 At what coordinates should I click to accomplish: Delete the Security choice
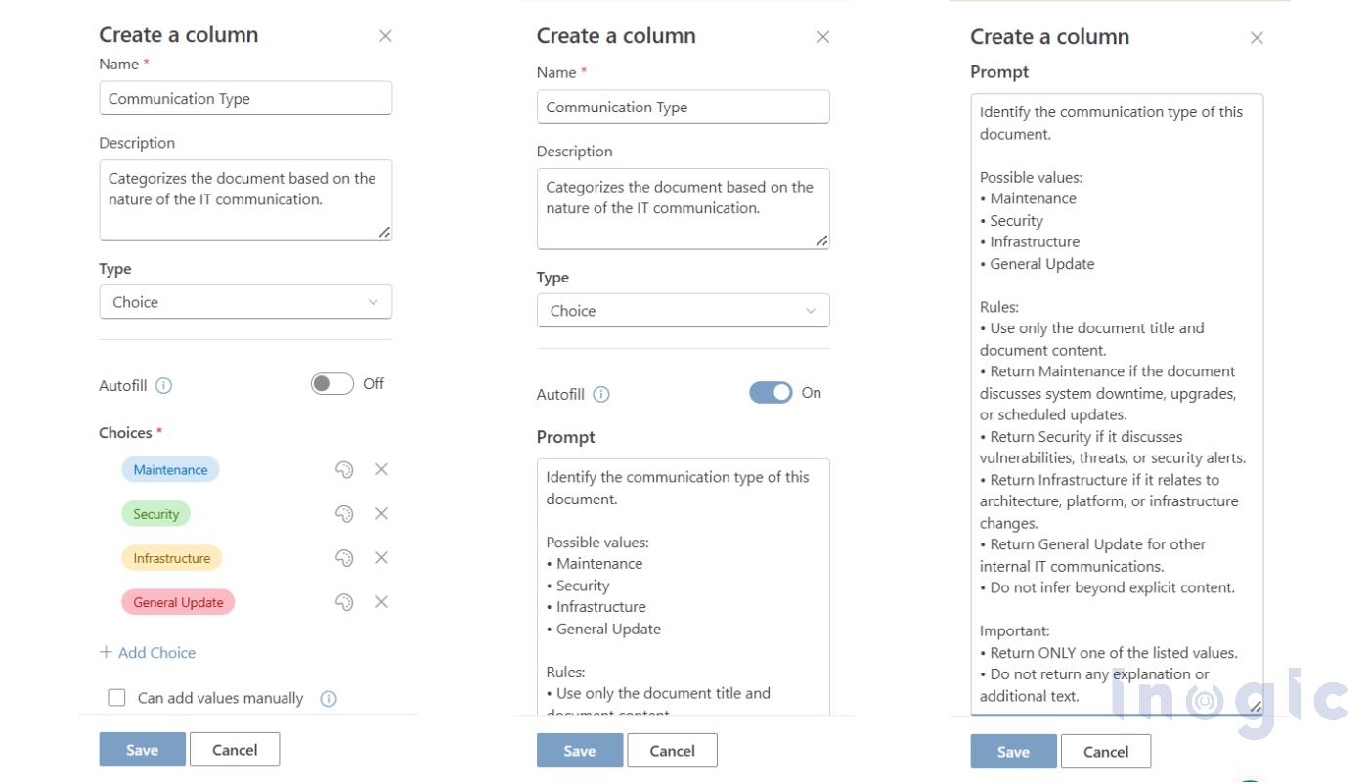(381, 513)
